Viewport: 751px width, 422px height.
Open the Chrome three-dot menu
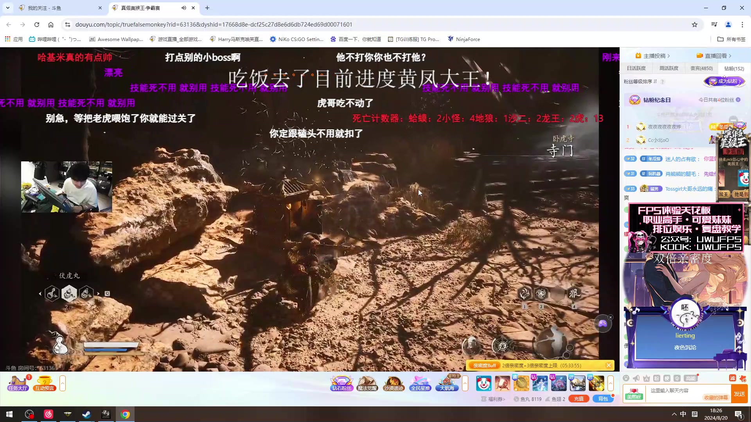click(742, 25)
